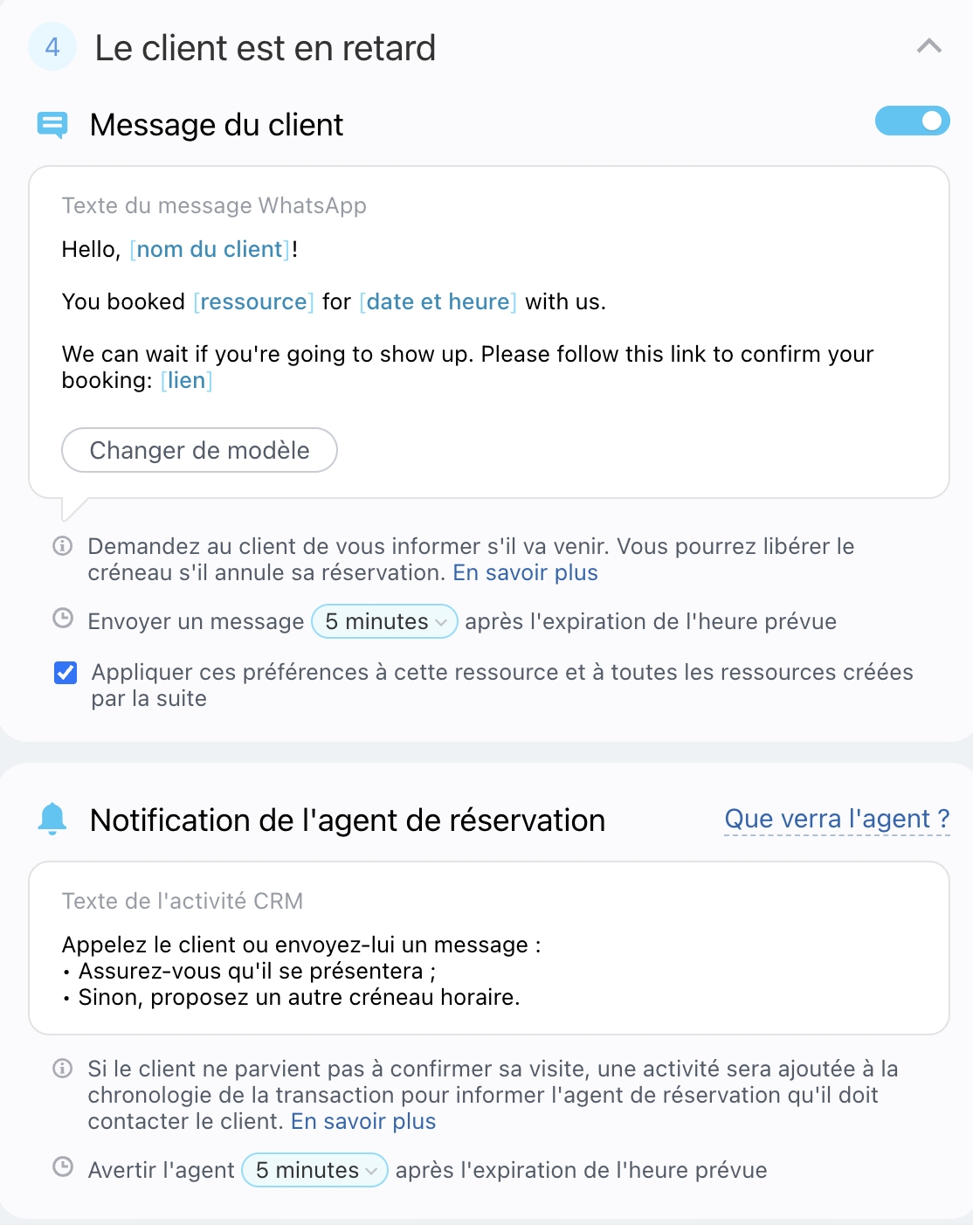Click 'En savoir plus' under the client message
This screenshot has height=1225, width=973.
click(x=525, y=573)
